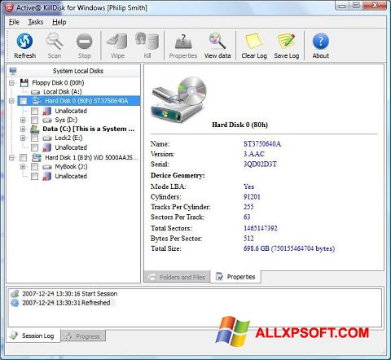Select the Scan magnifier icon

55,42
